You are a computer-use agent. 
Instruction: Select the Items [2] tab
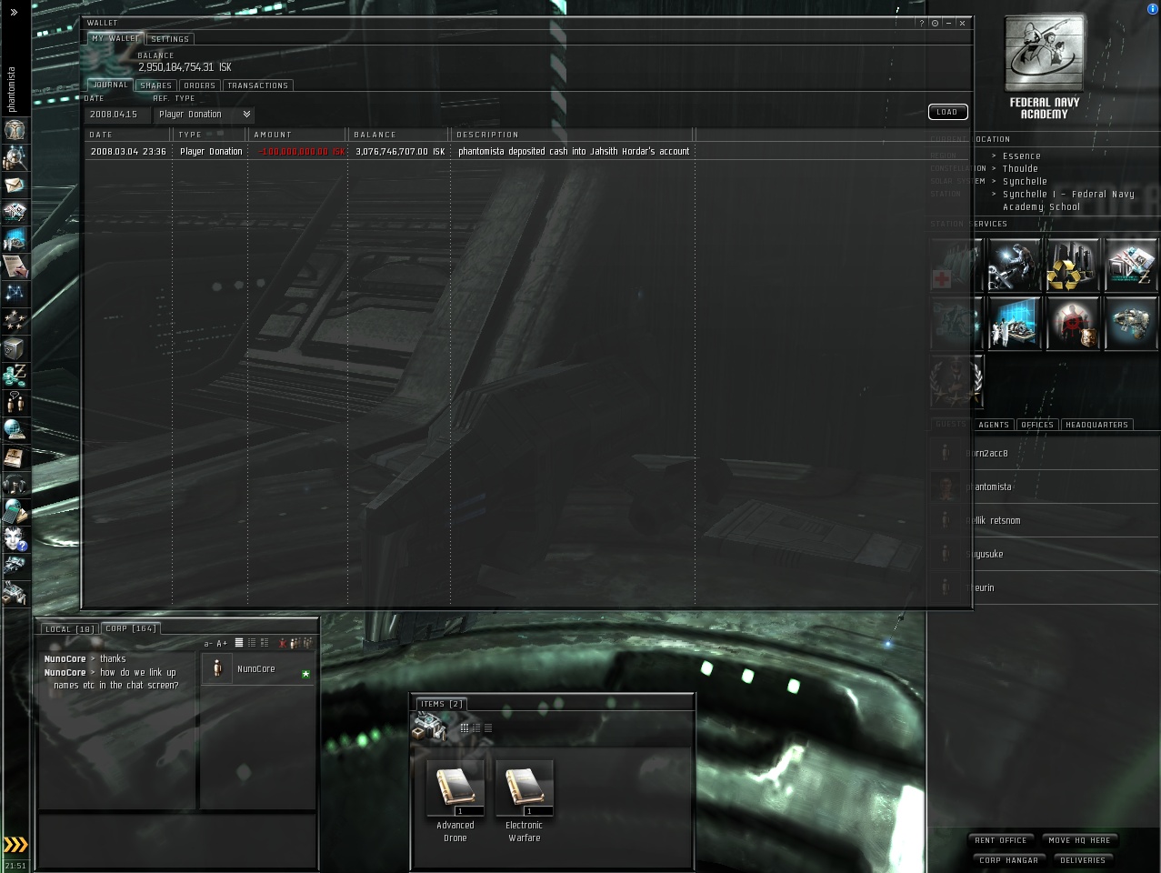point(442,704)
